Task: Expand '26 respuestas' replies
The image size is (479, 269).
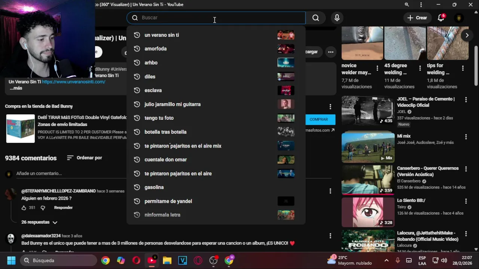Action: [39, 222]
